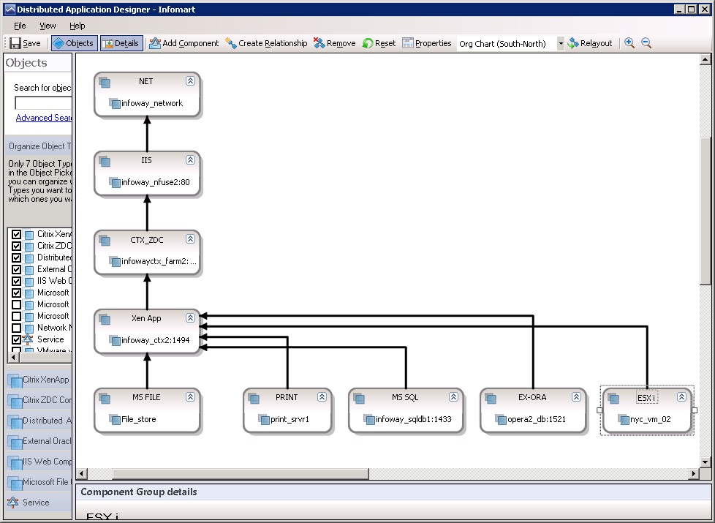Check the Network object type checkbox
715x523 pixels.
[16, 328]
